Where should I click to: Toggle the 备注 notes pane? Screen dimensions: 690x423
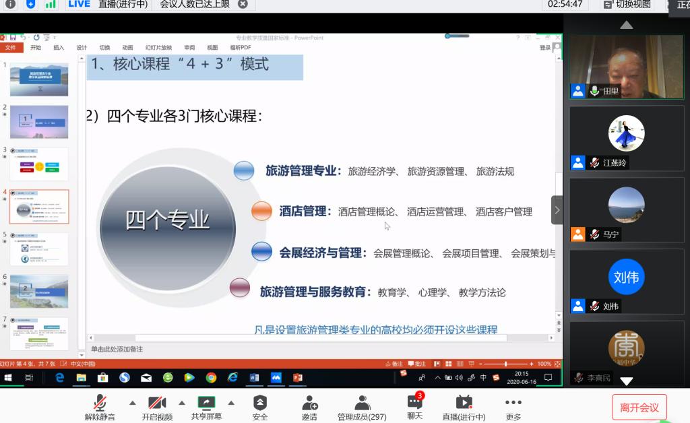click(x=394, y=364)
